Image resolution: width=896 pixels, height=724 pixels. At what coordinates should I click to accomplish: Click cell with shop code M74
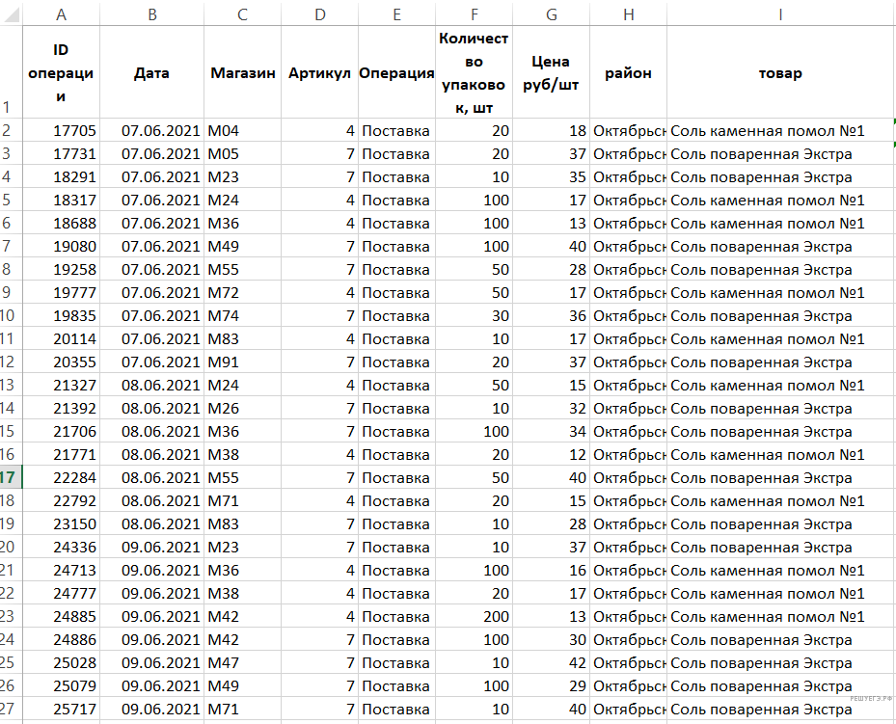click(x=242, y=315)
